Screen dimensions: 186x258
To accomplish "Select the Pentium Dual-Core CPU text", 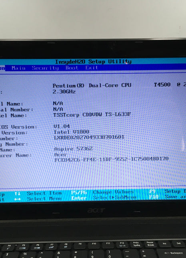I will [x=92, y=86].
